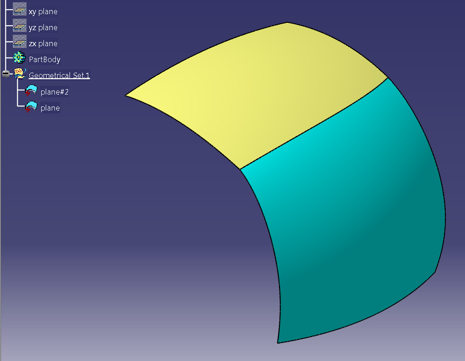465x361 pixels.
Task: Select the 'xy plane' label
Action: point(43,11)
